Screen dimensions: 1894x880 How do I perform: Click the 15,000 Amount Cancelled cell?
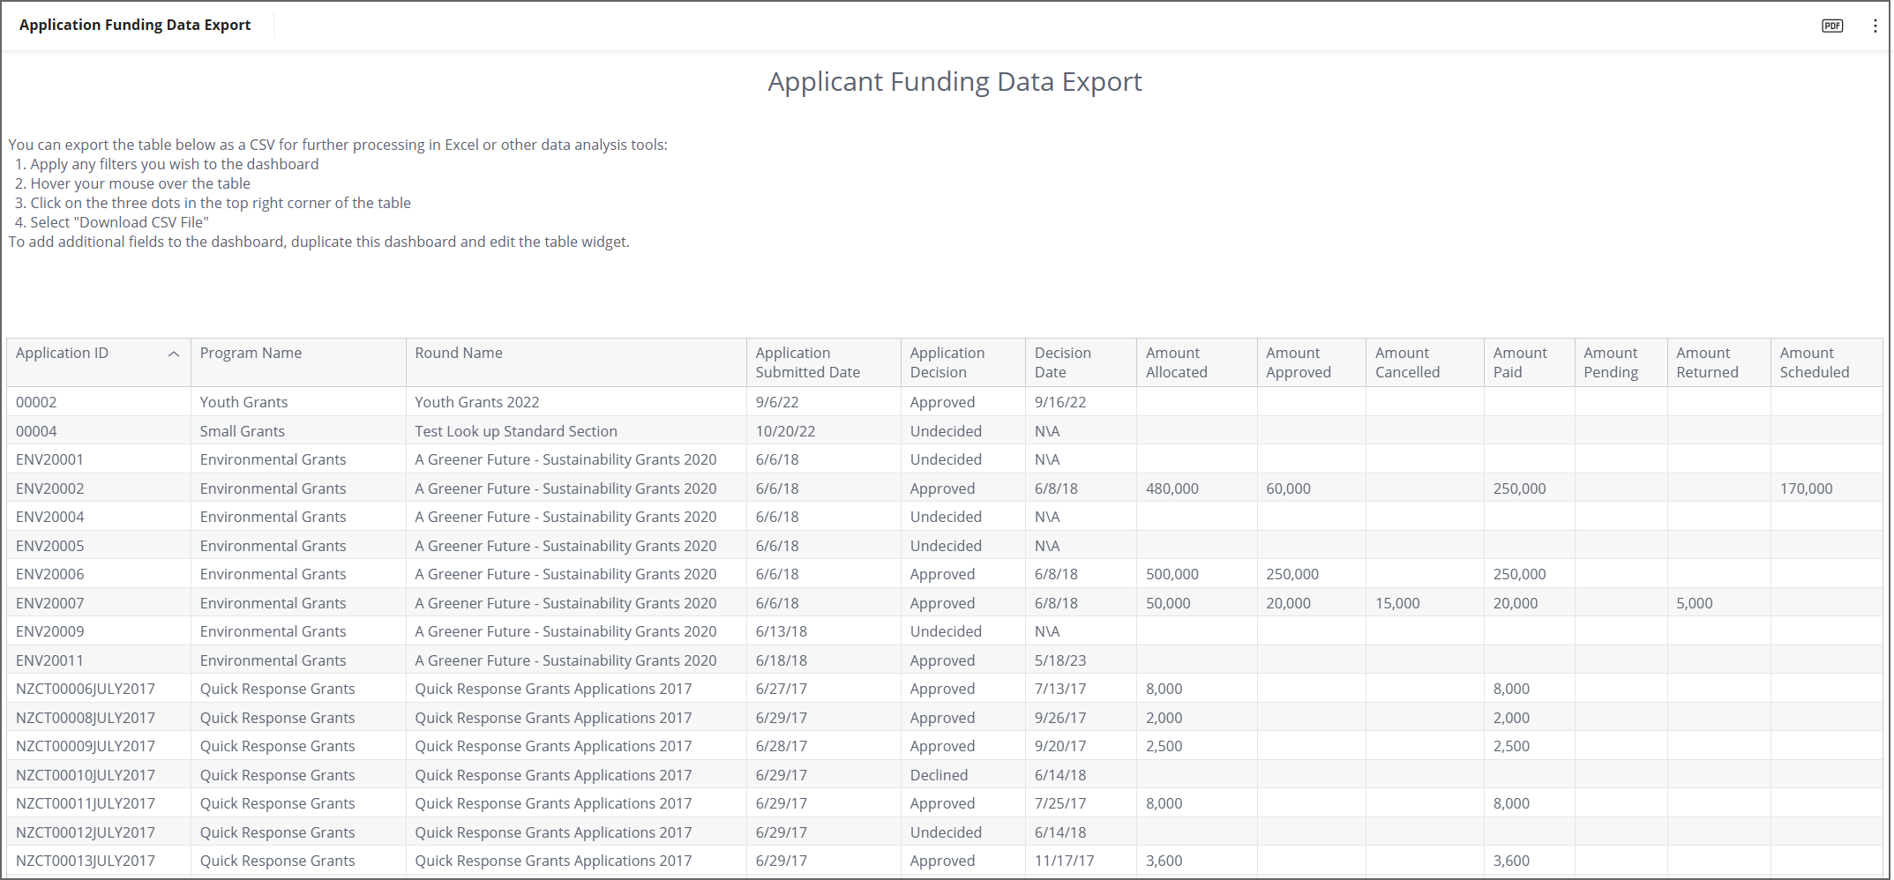pyautogui.click(x=1397, y=603)
